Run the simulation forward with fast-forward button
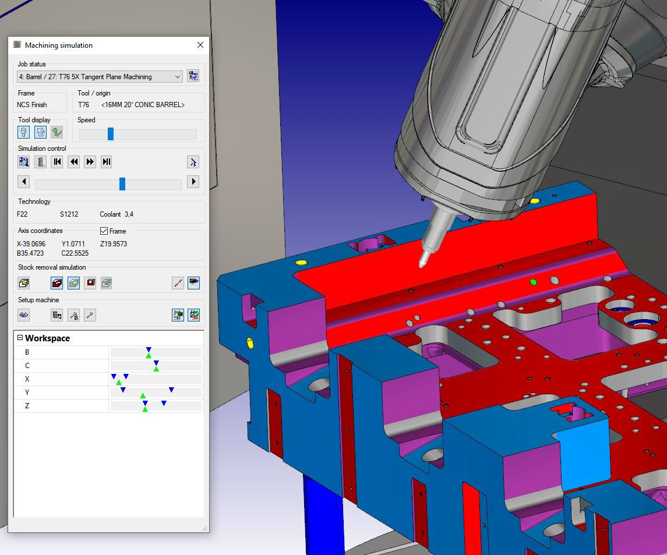Image resolution: width=667 pixels, height=555 pixels. pos(90,162)
